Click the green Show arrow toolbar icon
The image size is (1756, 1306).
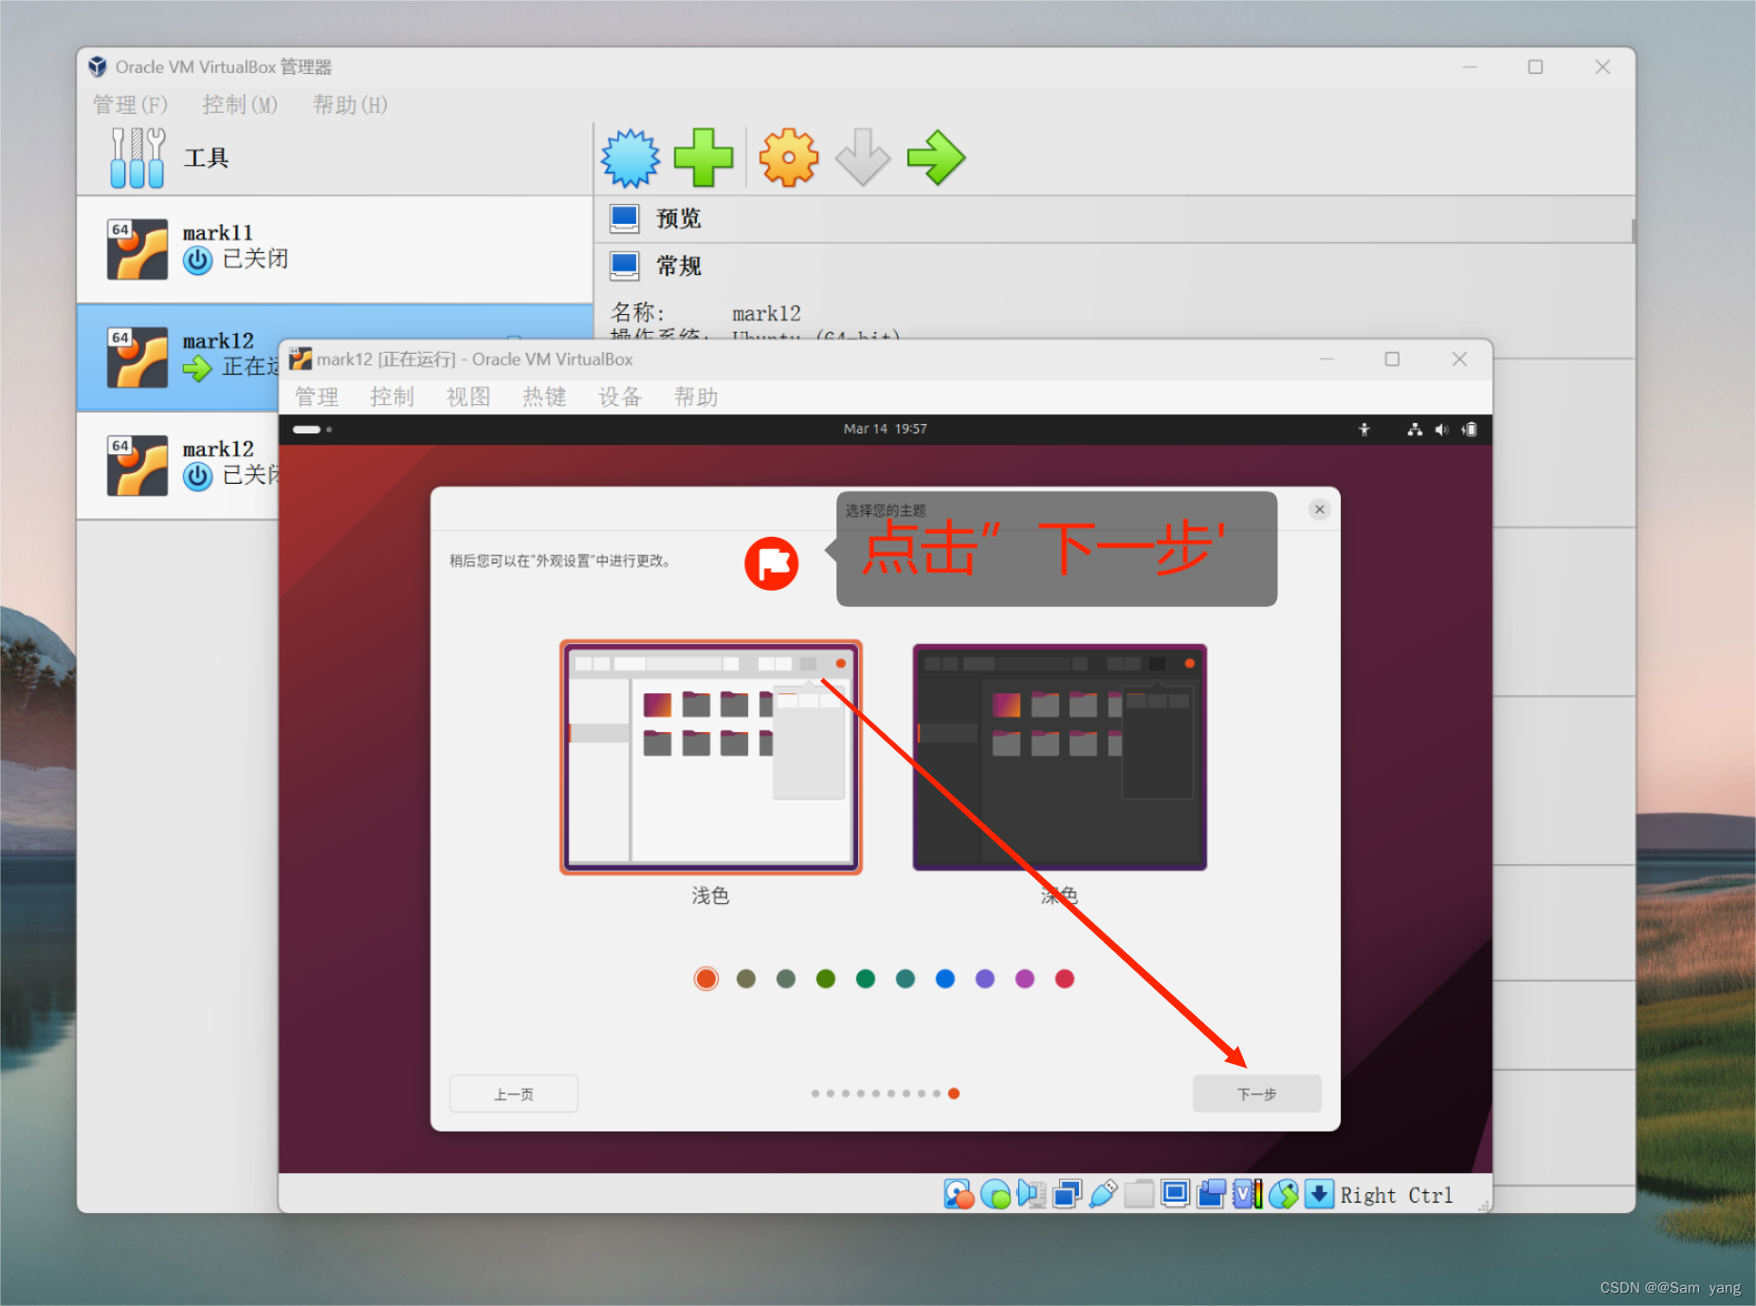tap(936, 157)
